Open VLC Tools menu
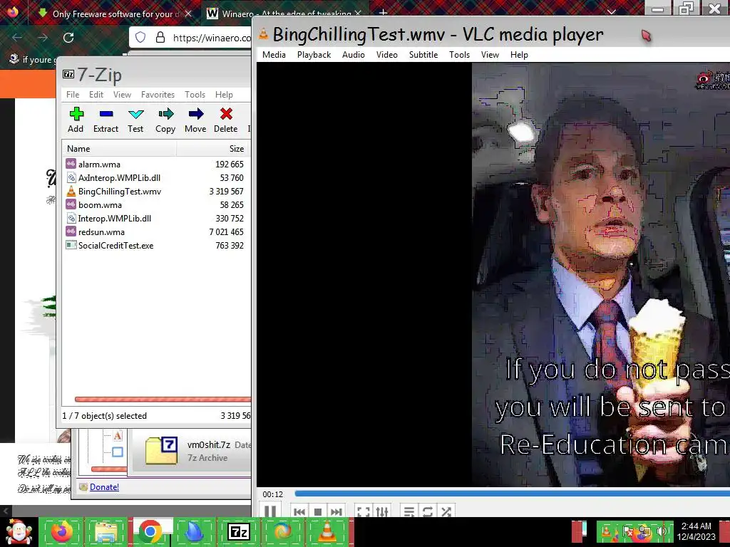The width and height of the screenshot is (730, 547). point(459,55)
